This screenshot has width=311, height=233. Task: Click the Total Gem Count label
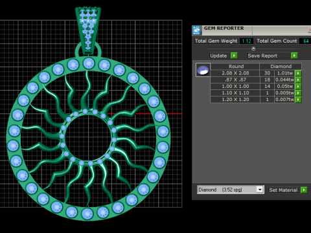pyautogui.click(x=277, y=41)
